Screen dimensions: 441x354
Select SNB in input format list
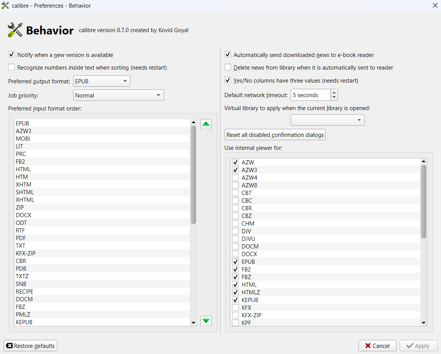(102, 284)
